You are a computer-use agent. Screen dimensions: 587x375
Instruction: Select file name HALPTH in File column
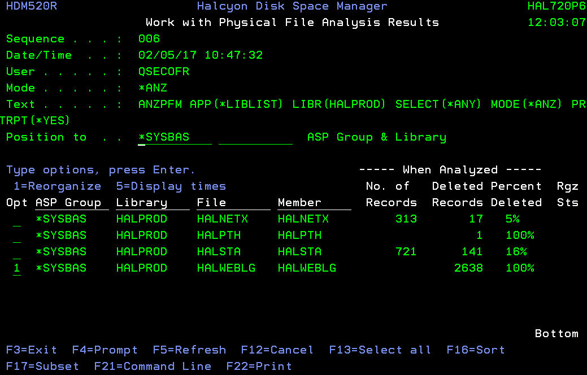tap(219, 236)
